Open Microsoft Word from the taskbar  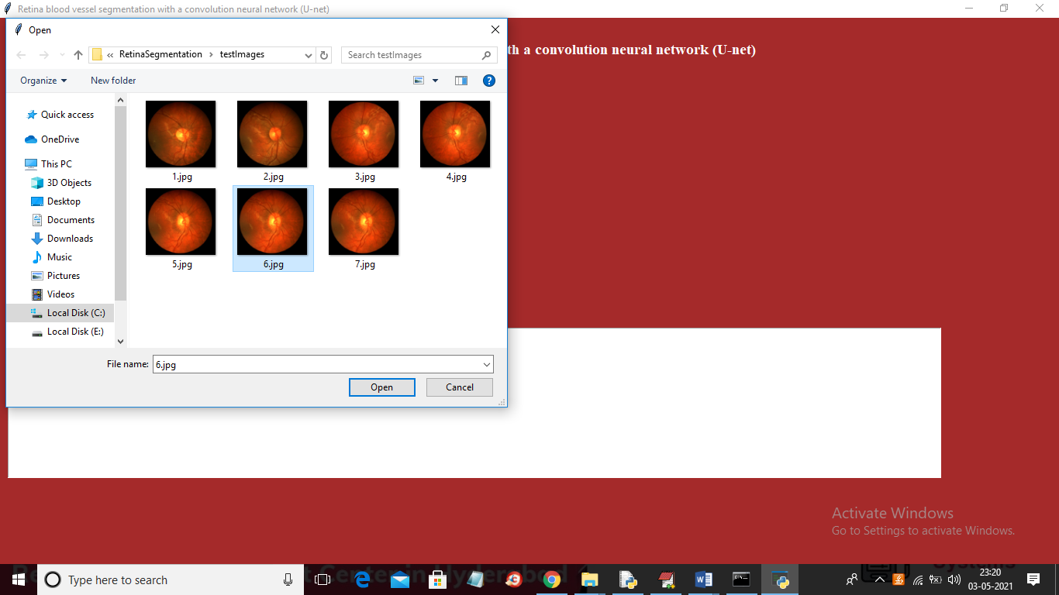click(704, 580)
